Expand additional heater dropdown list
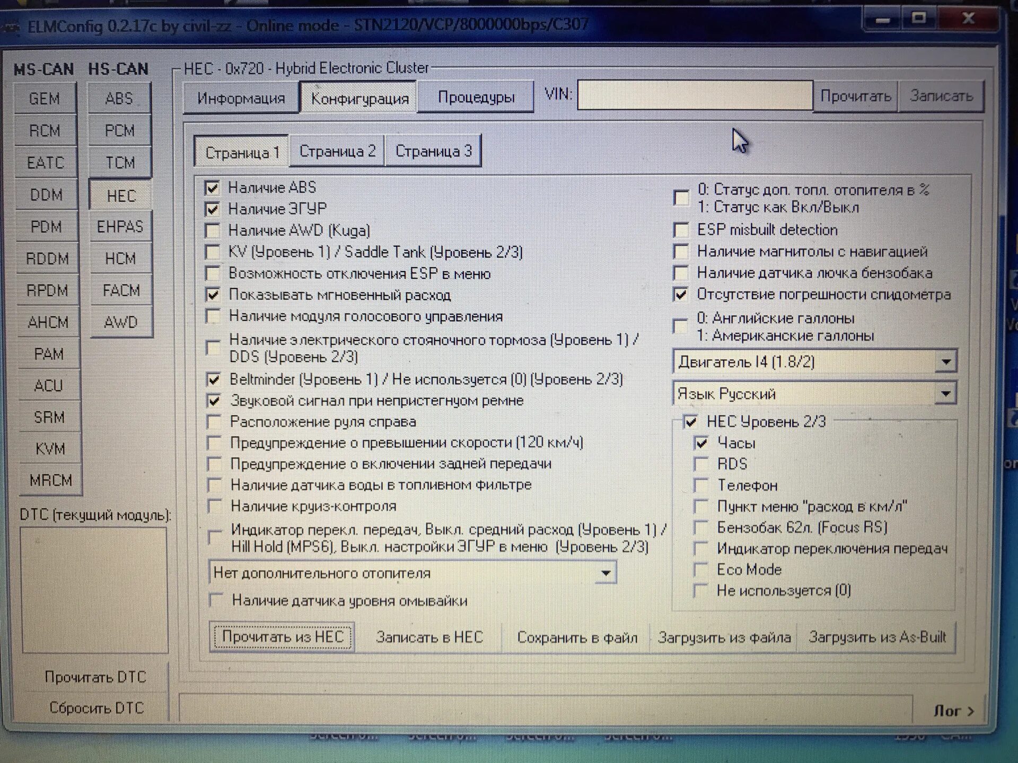 point(605,573)
